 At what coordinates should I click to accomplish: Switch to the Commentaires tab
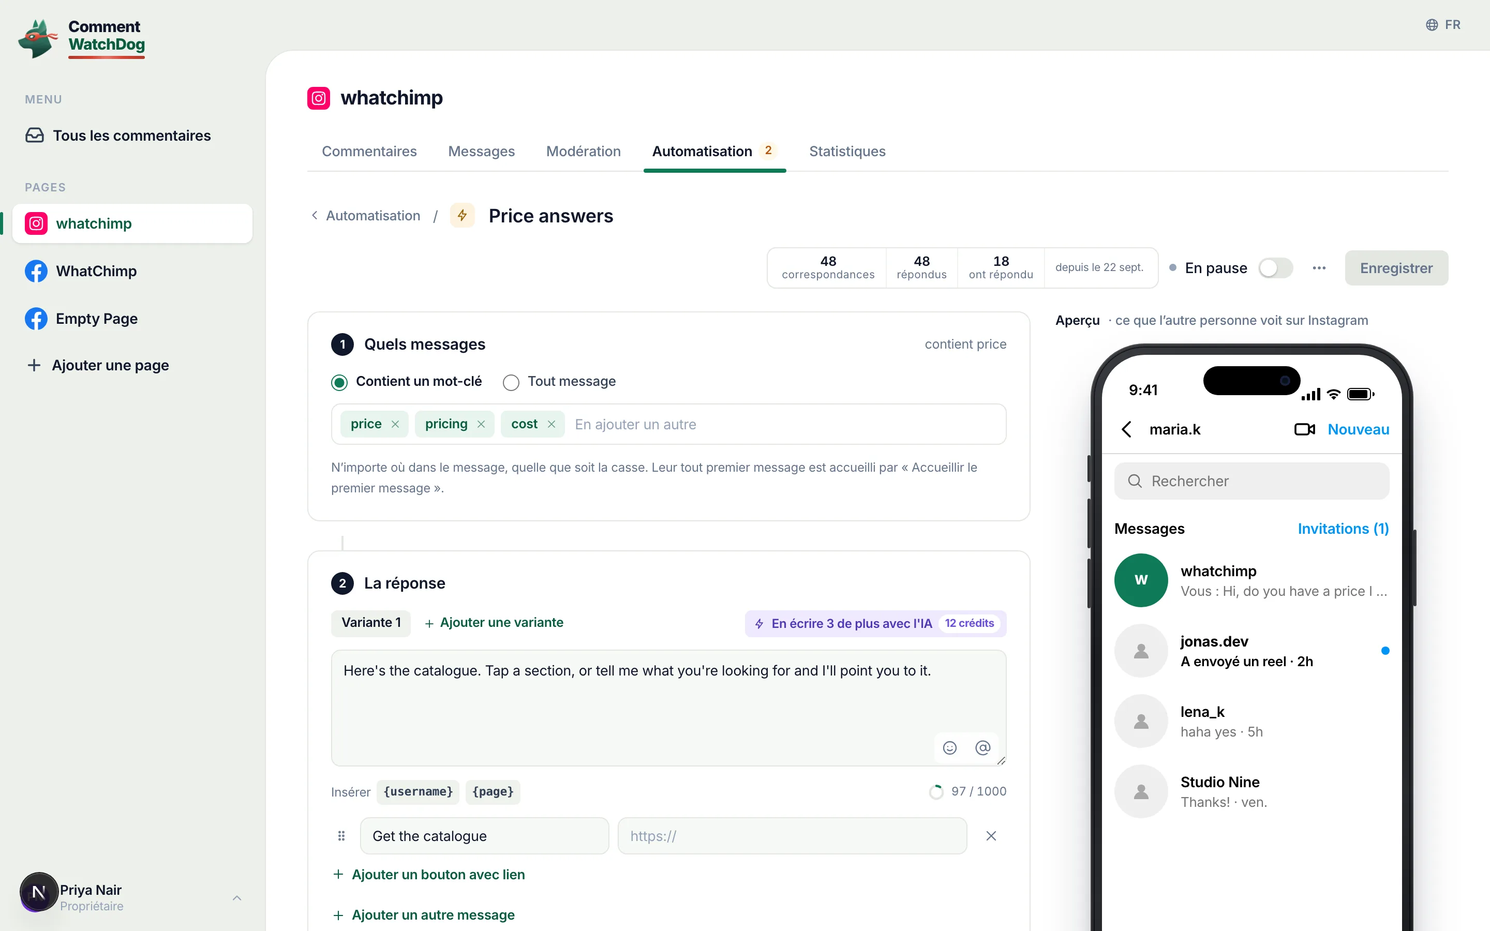click(x=369, y=152)
